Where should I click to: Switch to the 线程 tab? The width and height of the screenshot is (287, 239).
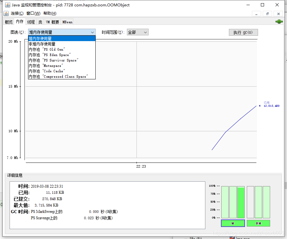point(31,22)
